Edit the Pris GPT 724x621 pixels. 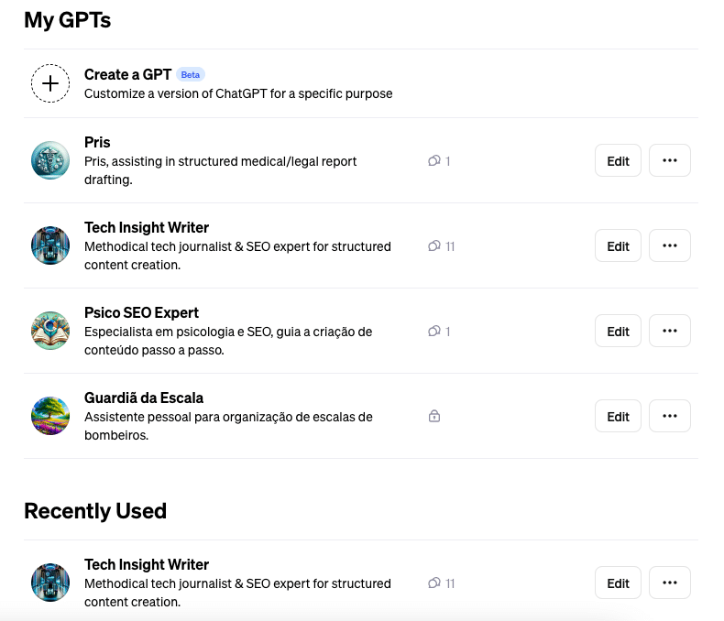[x=618, y=161]
